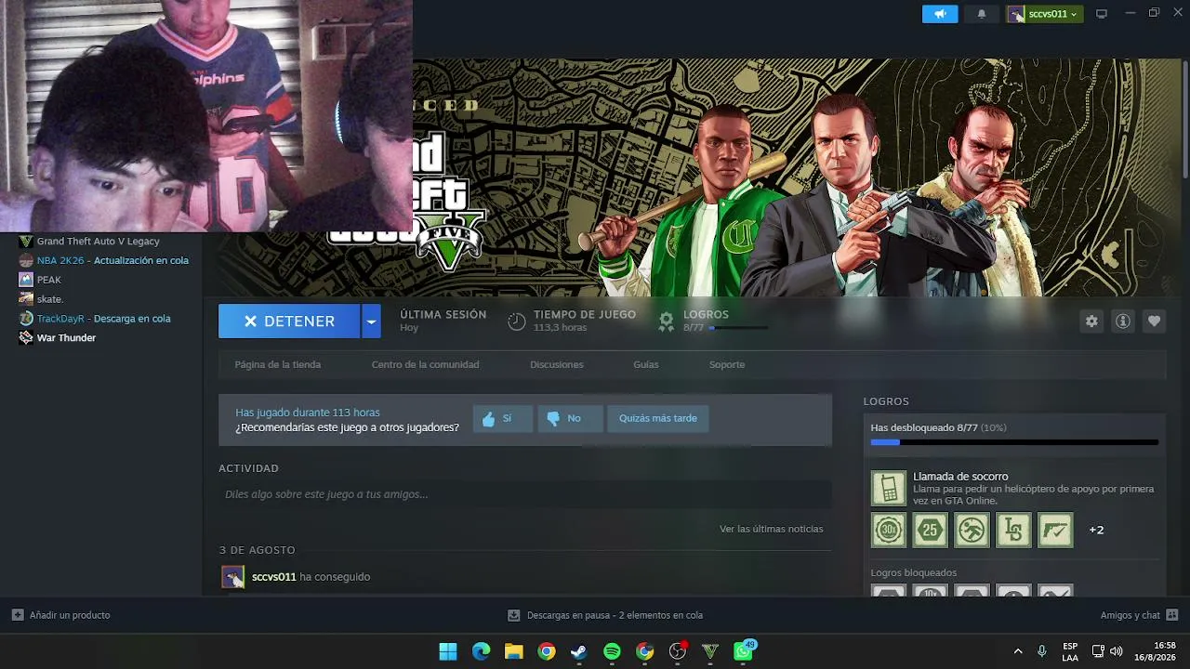The height and width of the screenshot is (669, 1190).
Task: Open Descargas en pausa status text
Action: click(x=615, y=615)
